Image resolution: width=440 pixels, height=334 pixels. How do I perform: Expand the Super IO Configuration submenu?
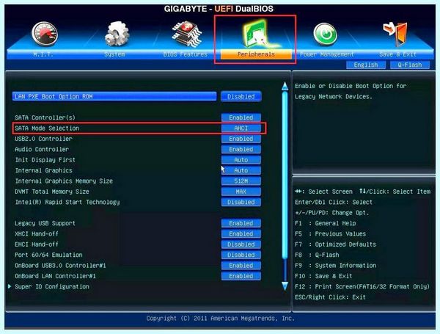coord(52,286)
